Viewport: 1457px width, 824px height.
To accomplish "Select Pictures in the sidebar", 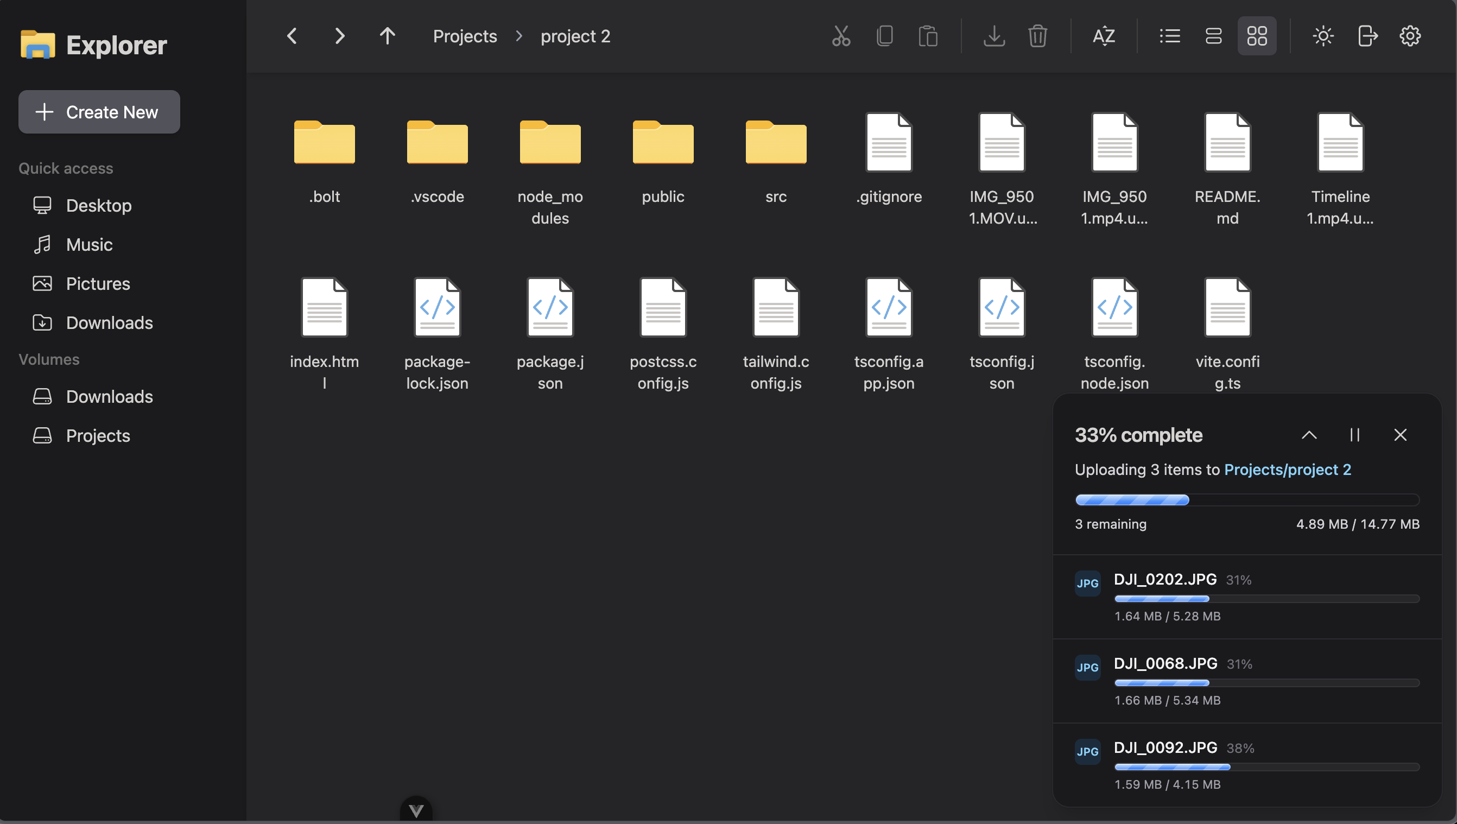I will tap(98, 283).
